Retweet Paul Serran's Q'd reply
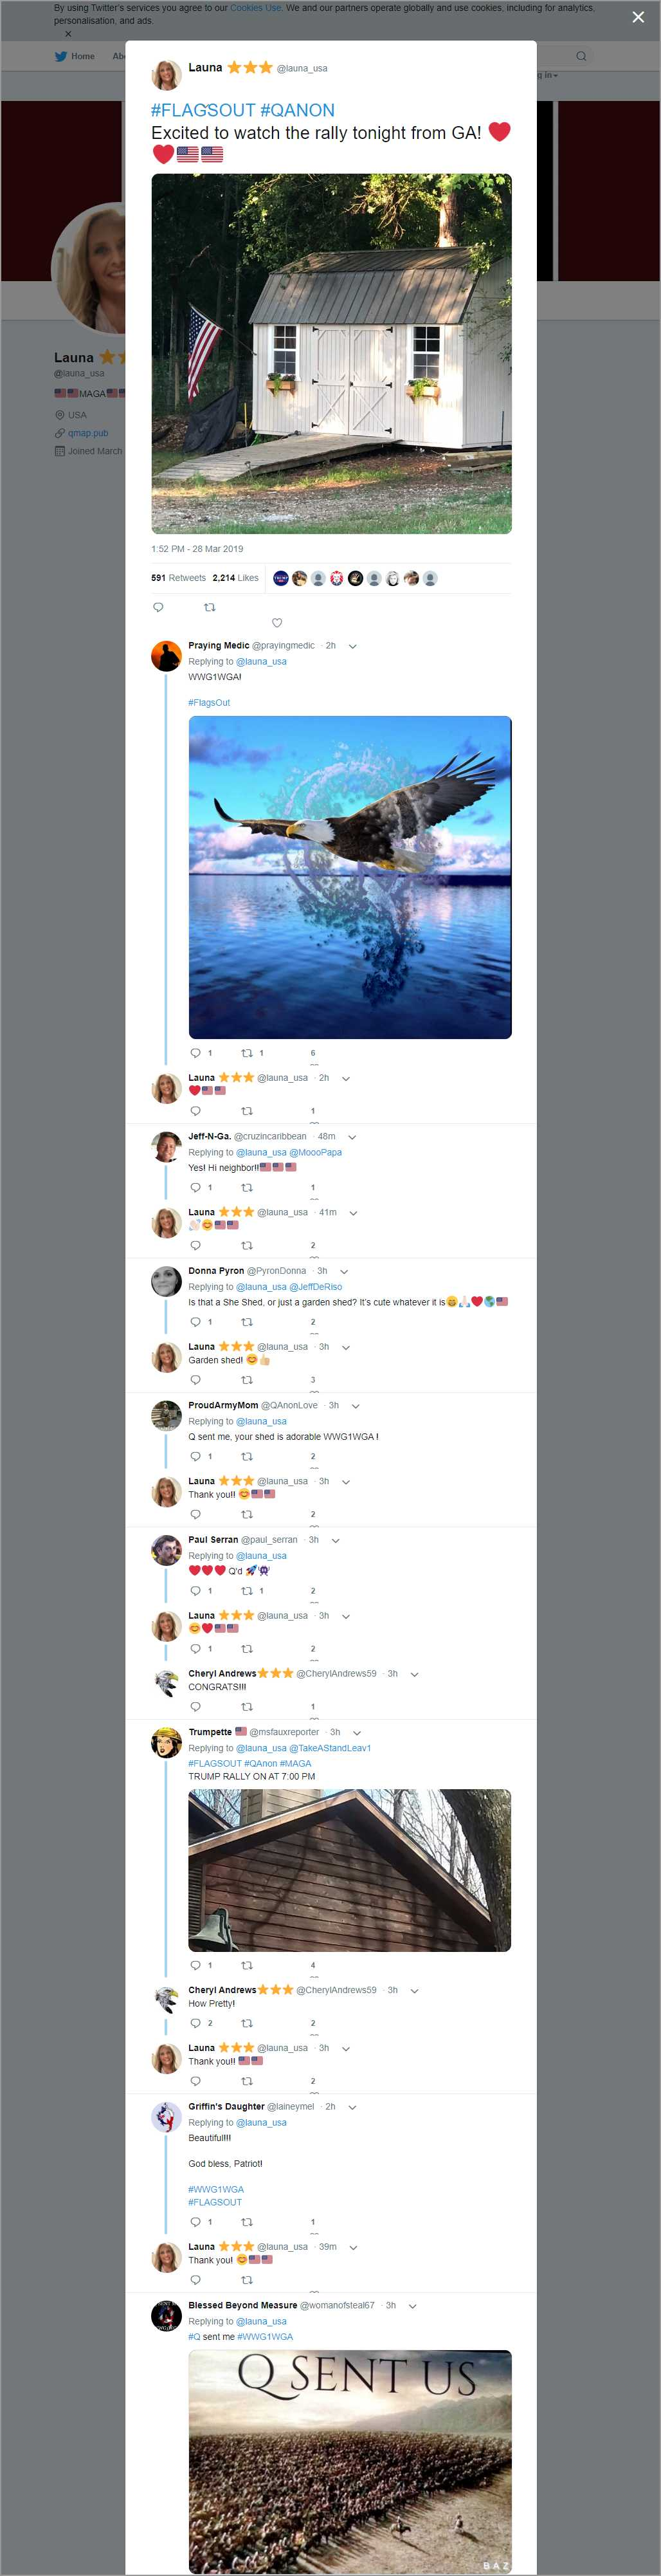 point(247,1591)
